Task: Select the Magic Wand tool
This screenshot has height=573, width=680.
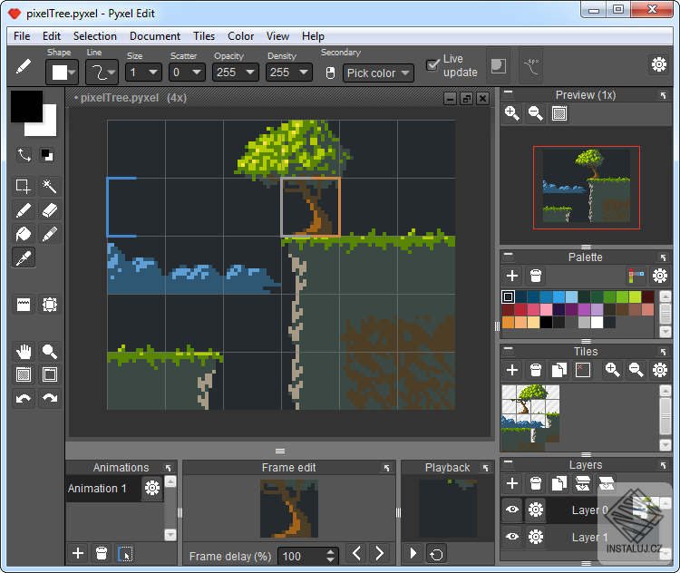Action: 50,187
